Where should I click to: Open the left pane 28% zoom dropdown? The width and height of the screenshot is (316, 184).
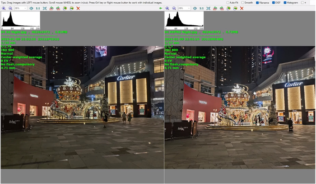click(21, 8)
